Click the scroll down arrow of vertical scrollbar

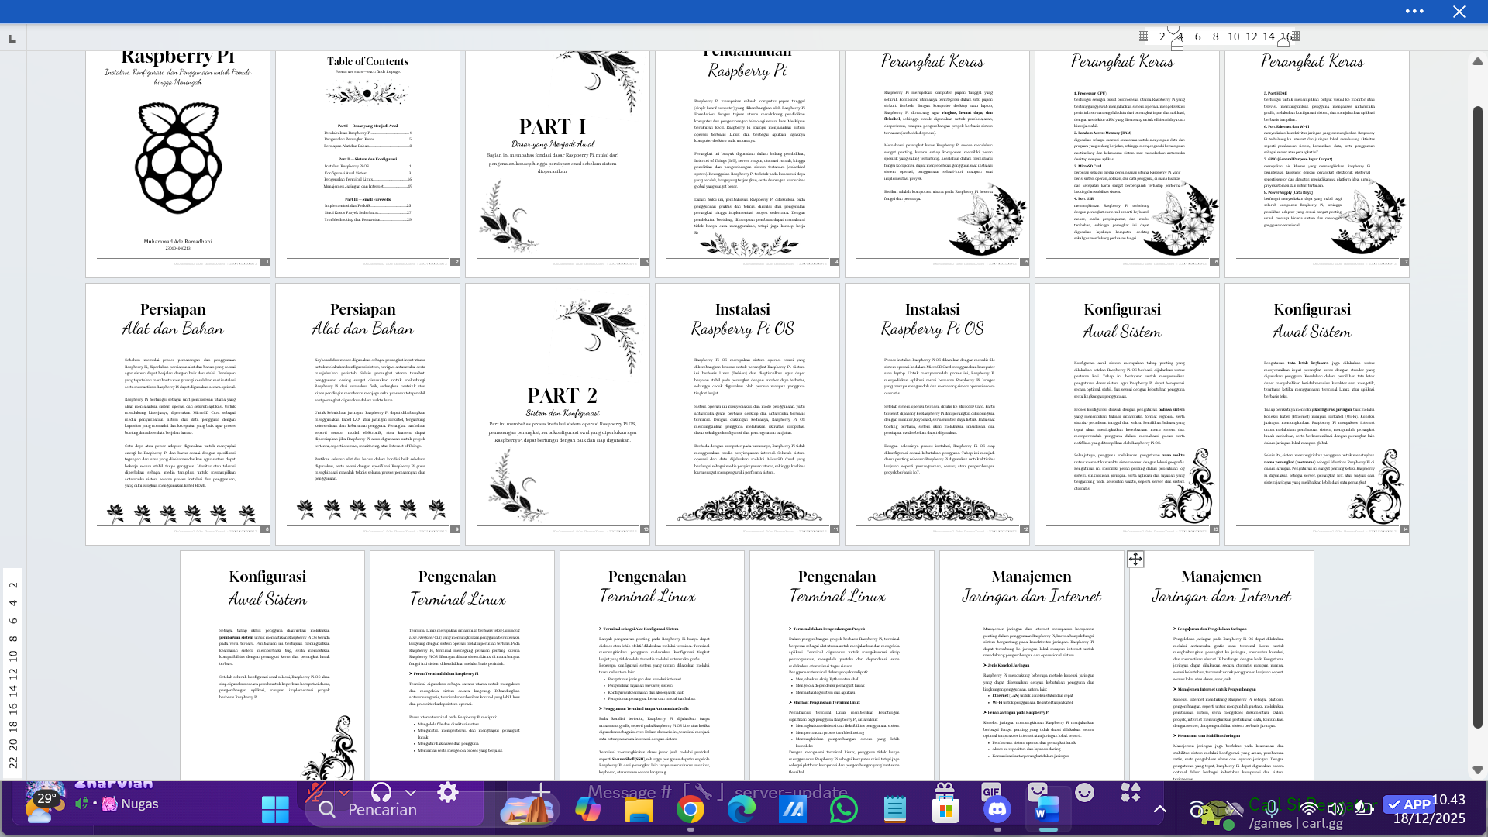tap(1478, 770)
